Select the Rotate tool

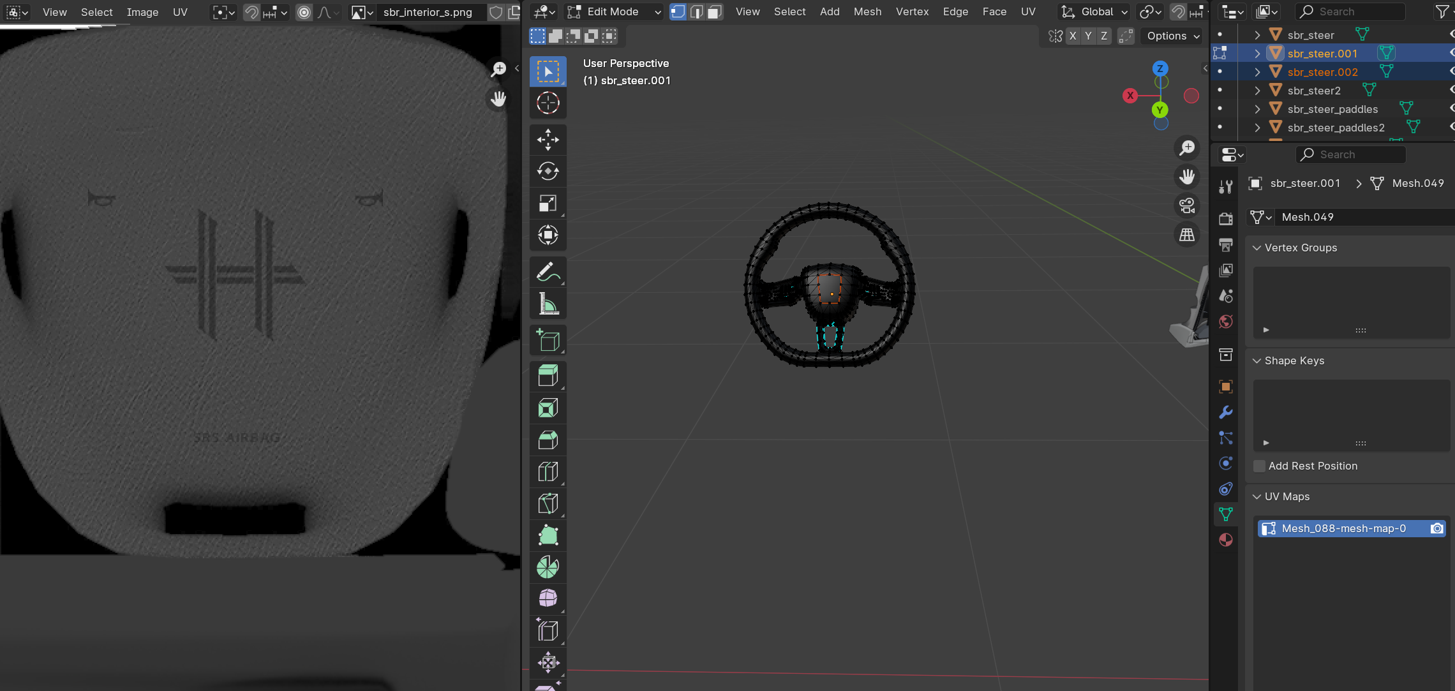pyautogui.click(x=548, y=171)
